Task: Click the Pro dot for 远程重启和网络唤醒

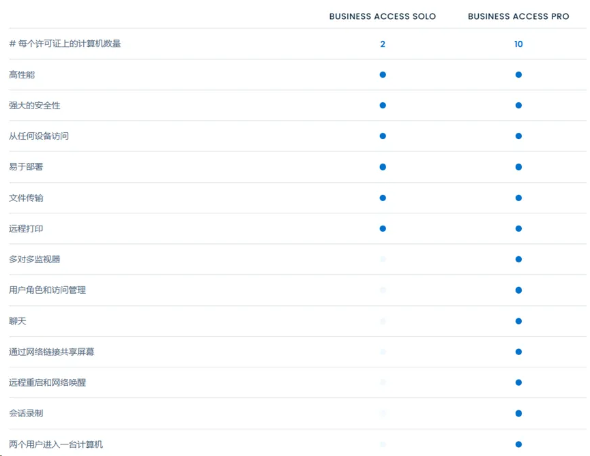Action: click(x=518, y=382)
